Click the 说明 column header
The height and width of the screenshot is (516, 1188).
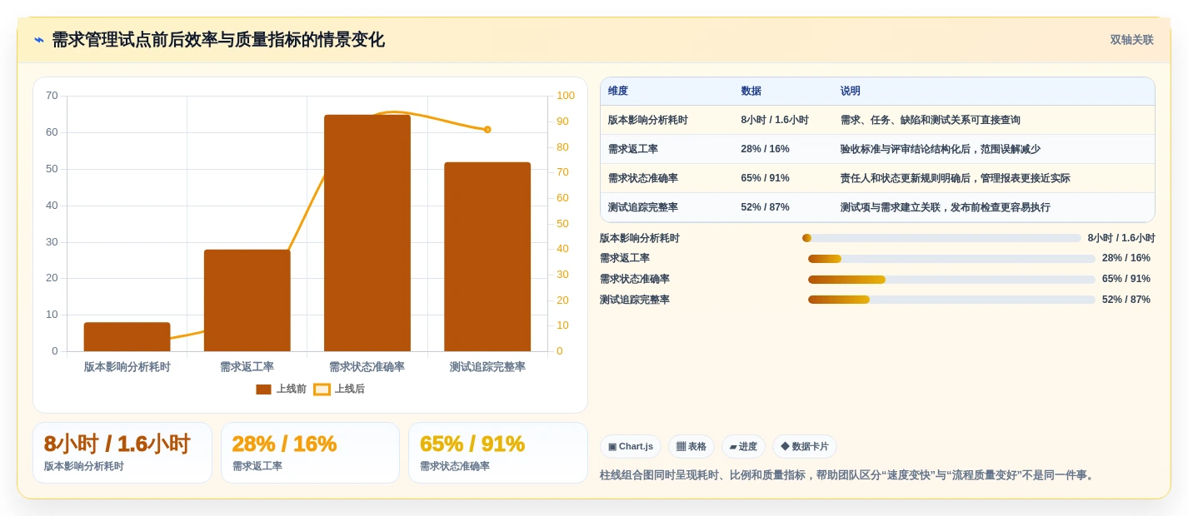pos(851,92)
